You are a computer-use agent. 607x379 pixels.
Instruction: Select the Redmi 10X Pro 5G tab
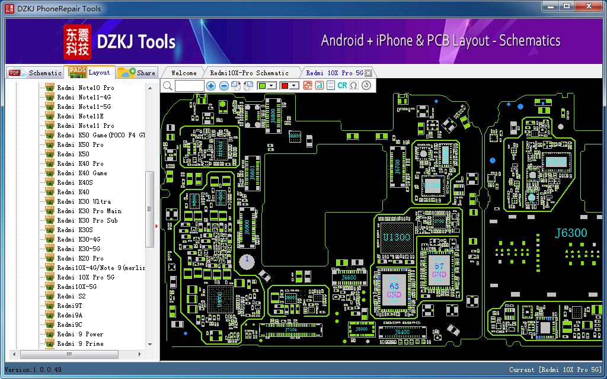(334, 73)
